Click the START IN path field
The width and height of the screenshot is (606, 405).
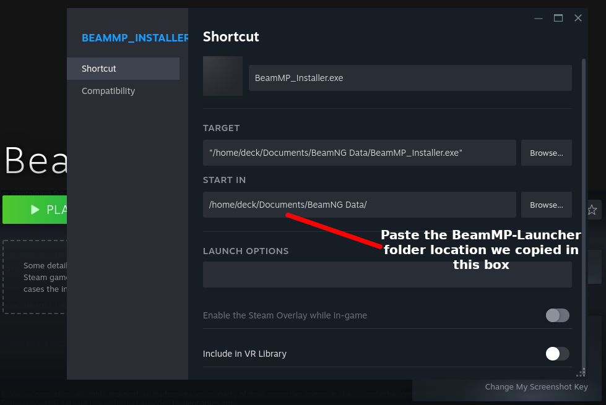pos(360,205)
